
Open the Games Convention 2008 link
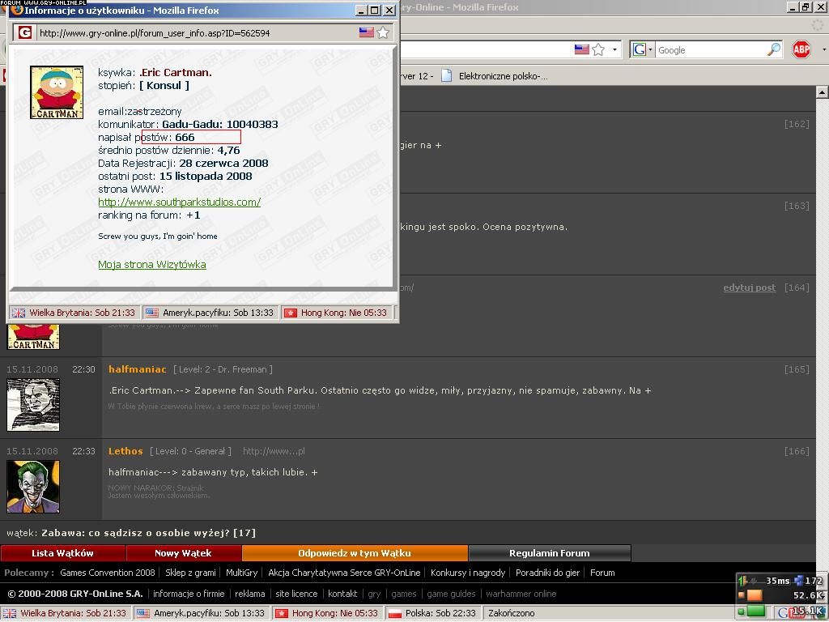[108, 573]
